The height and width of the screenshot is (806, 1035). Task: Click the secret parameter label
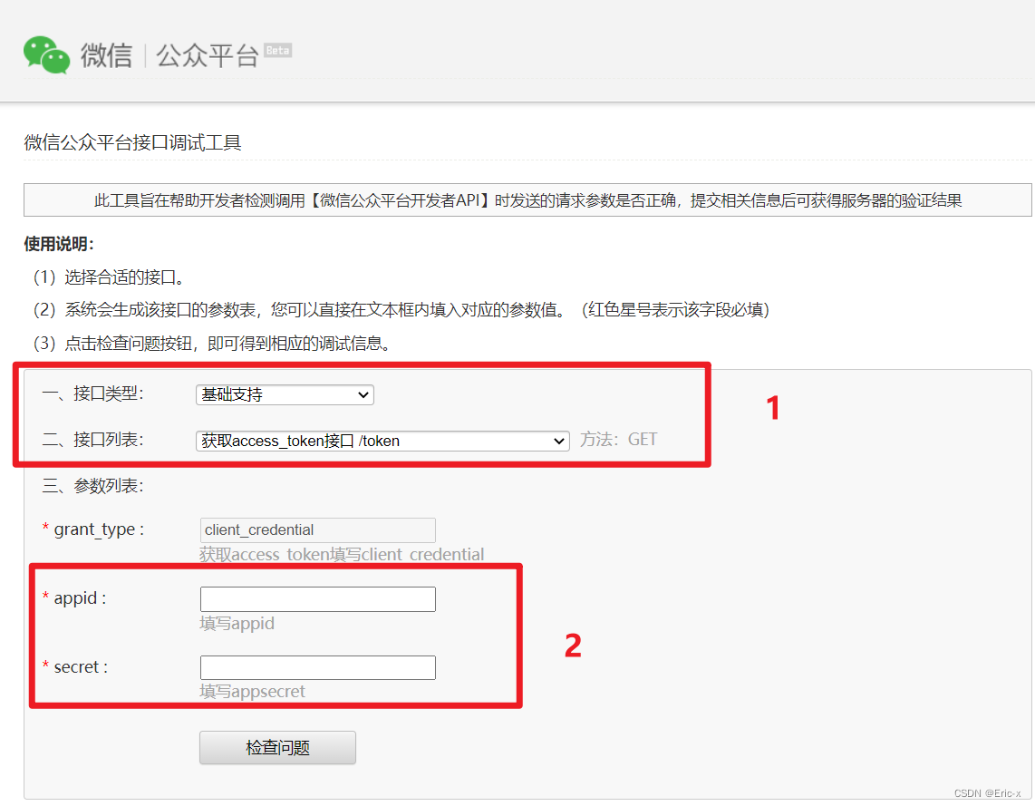pyautogui.click(x=74, y=666)
